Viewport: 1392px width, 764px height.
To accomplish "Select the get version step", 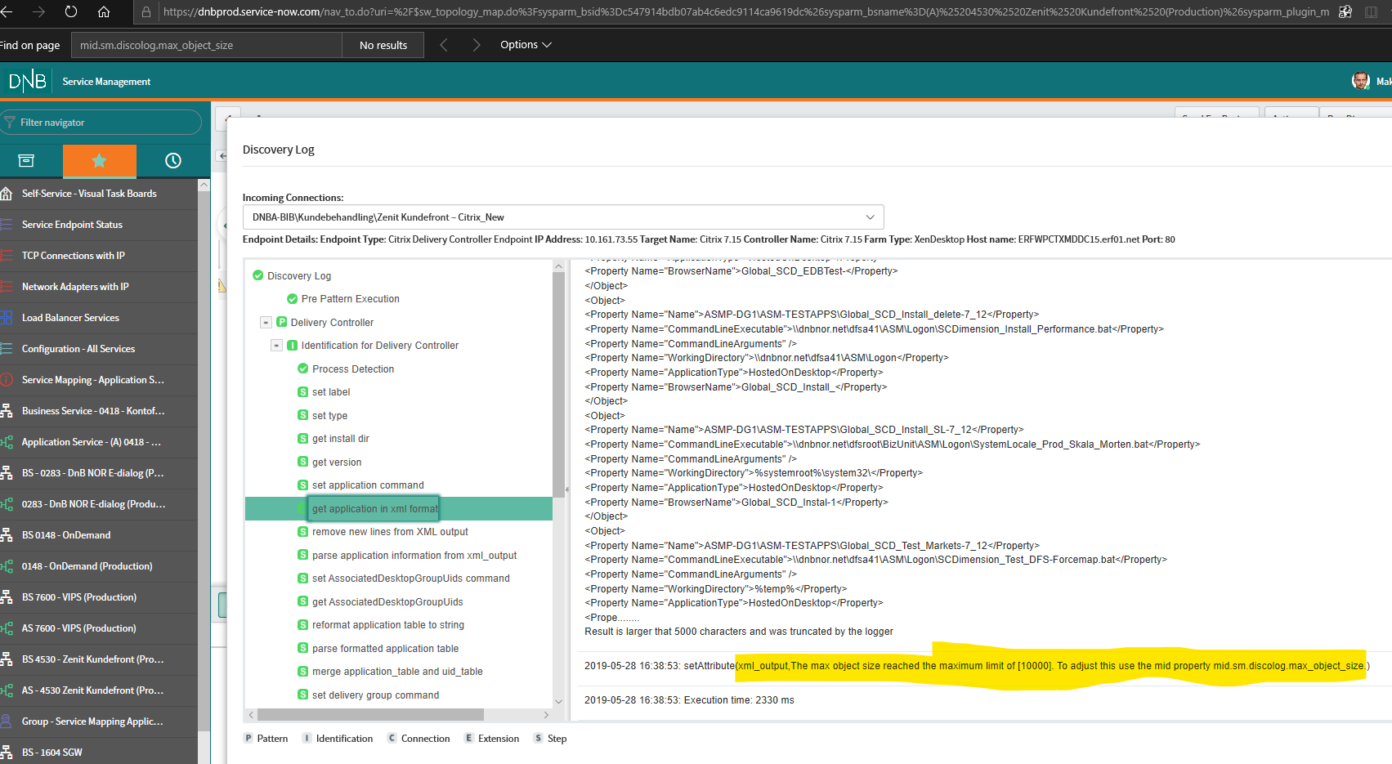I will 337,462.
